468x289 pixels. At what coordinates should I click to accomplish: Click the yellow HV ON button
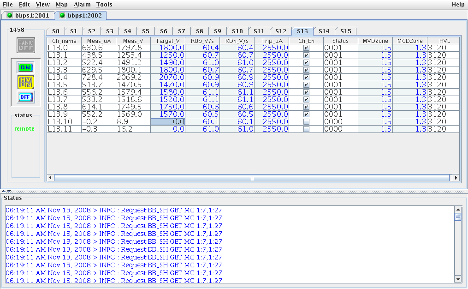26,82
